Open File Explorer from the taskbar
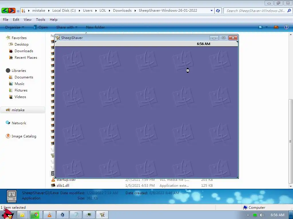293x219 pixels. [22, 215]
